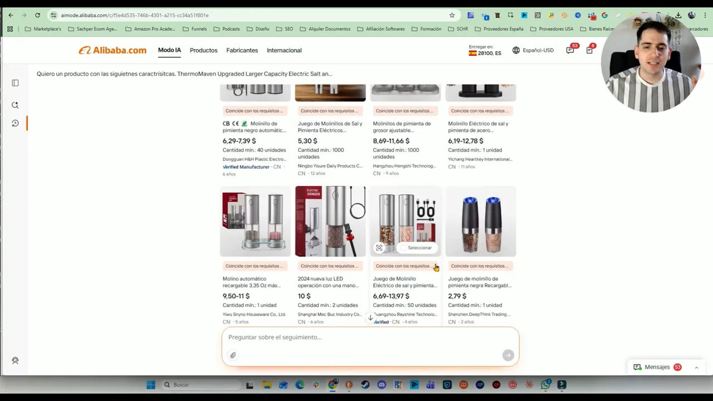Open browser downloads icon in toolbar
Image resolution: width=713 pixels, height=401 pixels.
[678, 15]
